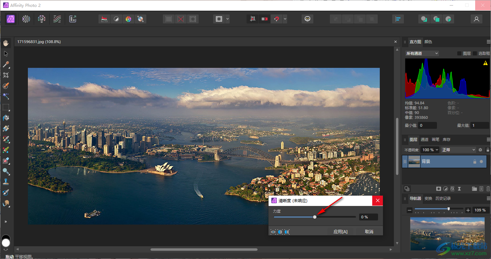
Task: Switch to the Liquify Persona icon
Action: (26, 19)
